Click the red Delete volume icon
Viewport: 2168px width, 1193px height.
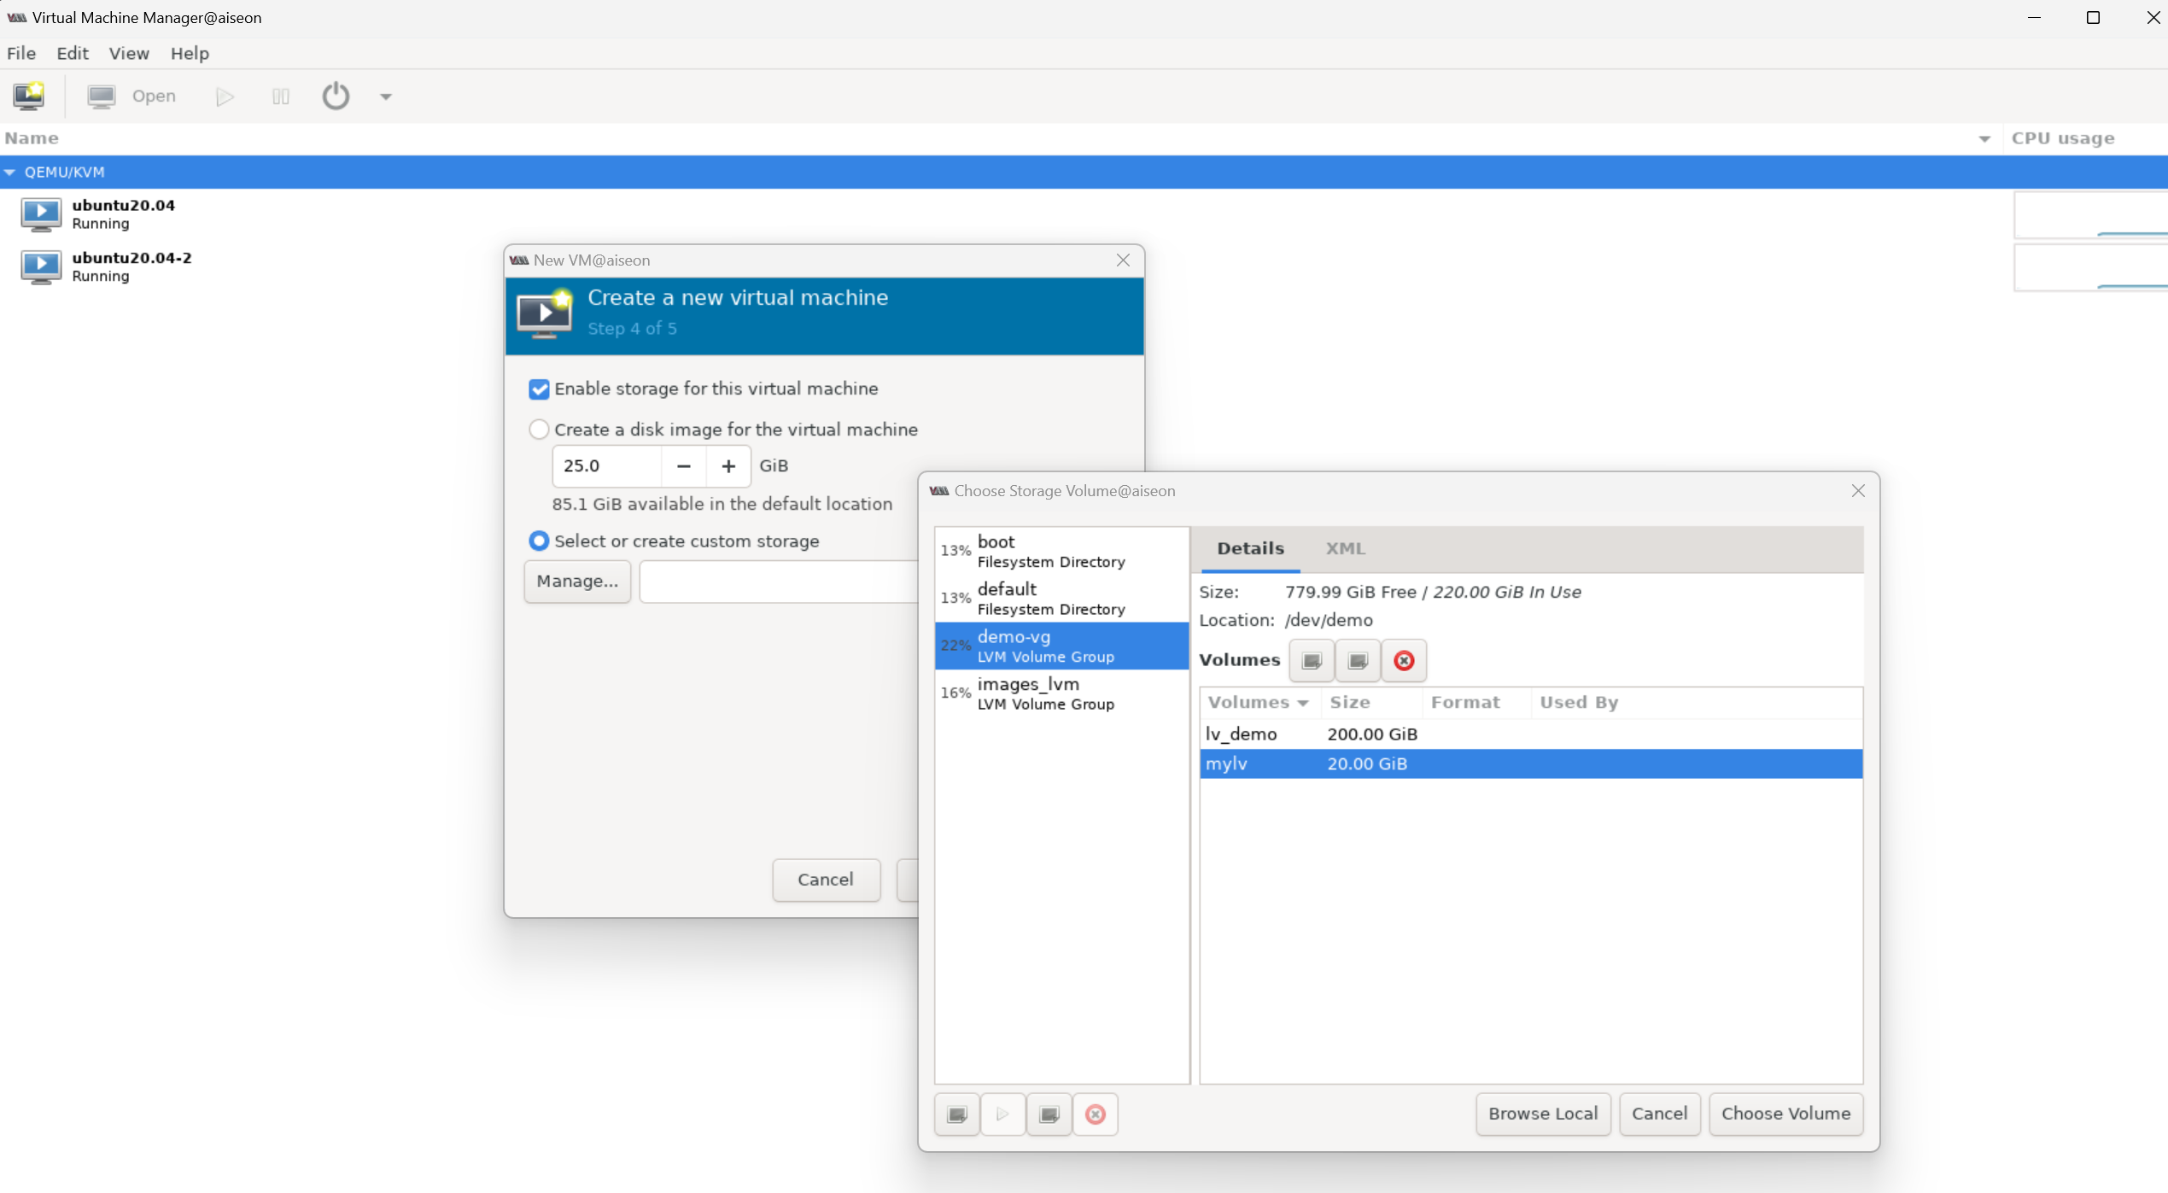1404,660
